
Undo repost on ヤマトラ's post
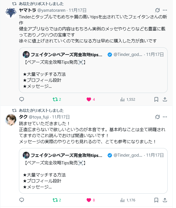pyautogui.click(x=55, y=99)
